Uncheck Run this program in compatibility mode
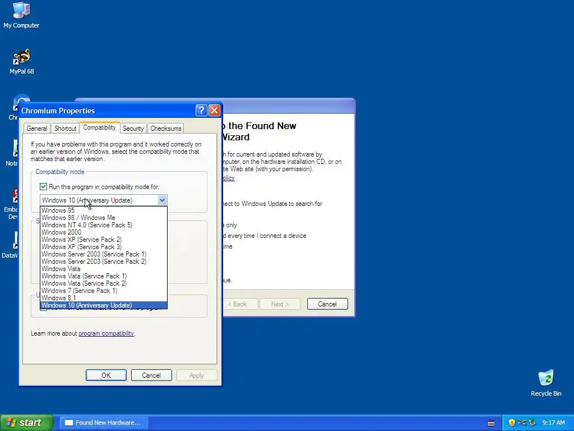 (x=43, y=186)
